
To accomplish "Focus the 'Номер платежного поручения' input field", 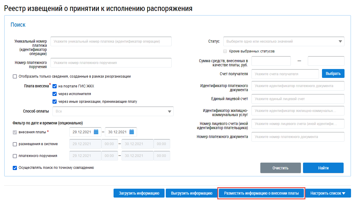I will coord(111,63).
